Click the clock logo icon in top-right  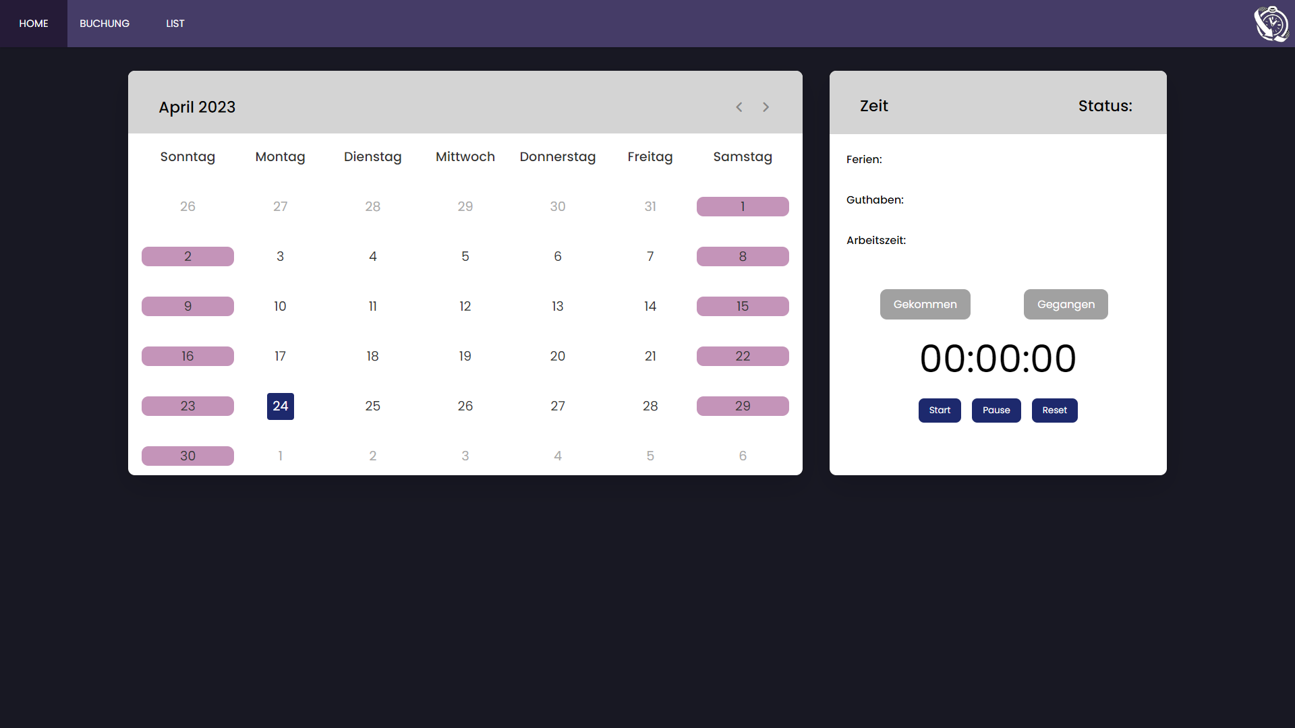1271,24
